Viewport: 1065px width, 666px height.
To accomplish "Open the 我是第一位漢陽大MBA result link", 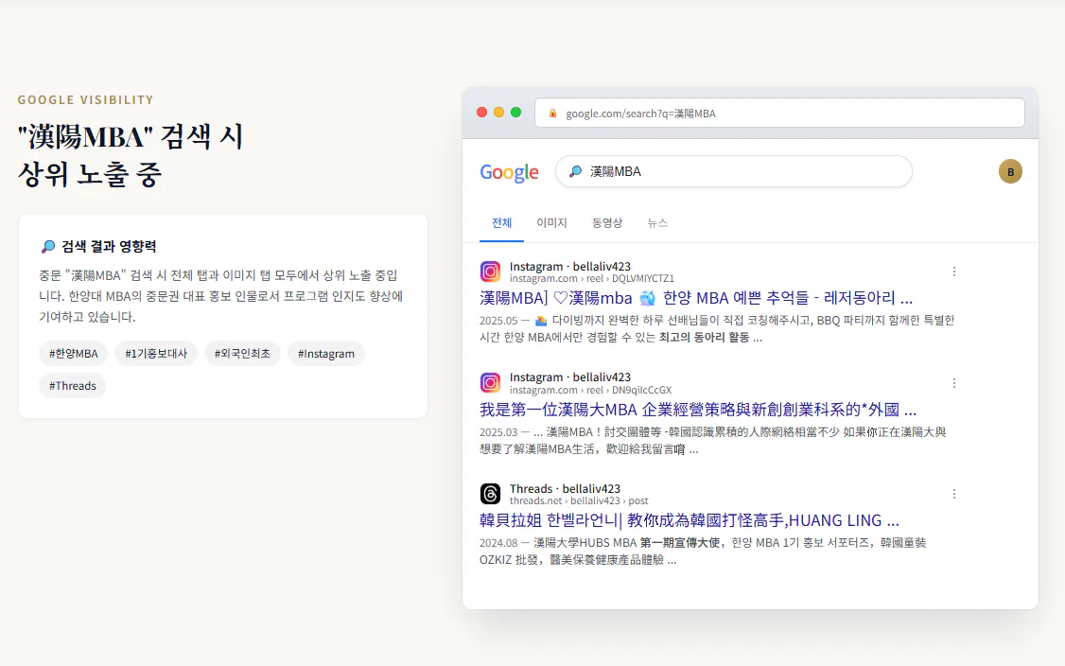I will click(x=698, y=410).
